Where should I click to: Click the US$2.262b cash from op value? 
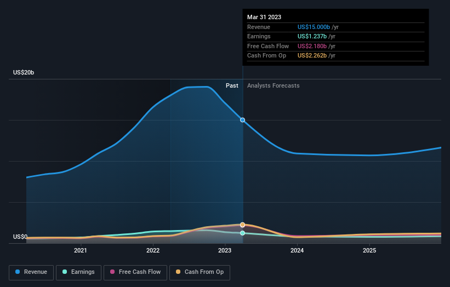click(x=312, y=56)
